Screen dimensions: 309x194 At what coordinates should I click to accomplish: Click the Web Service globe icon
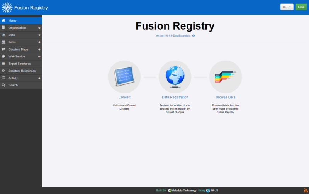[x=3, y=56]
